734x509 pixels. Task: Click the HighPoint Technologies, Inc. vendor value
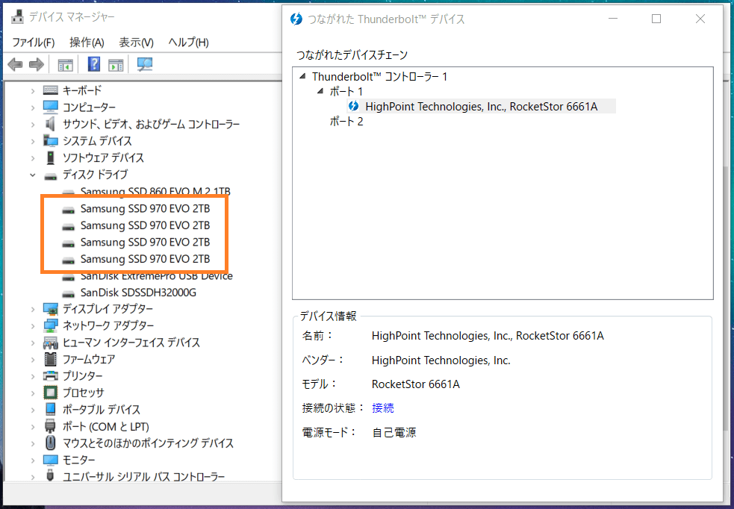pyautogui.click(x=441, y=360)
